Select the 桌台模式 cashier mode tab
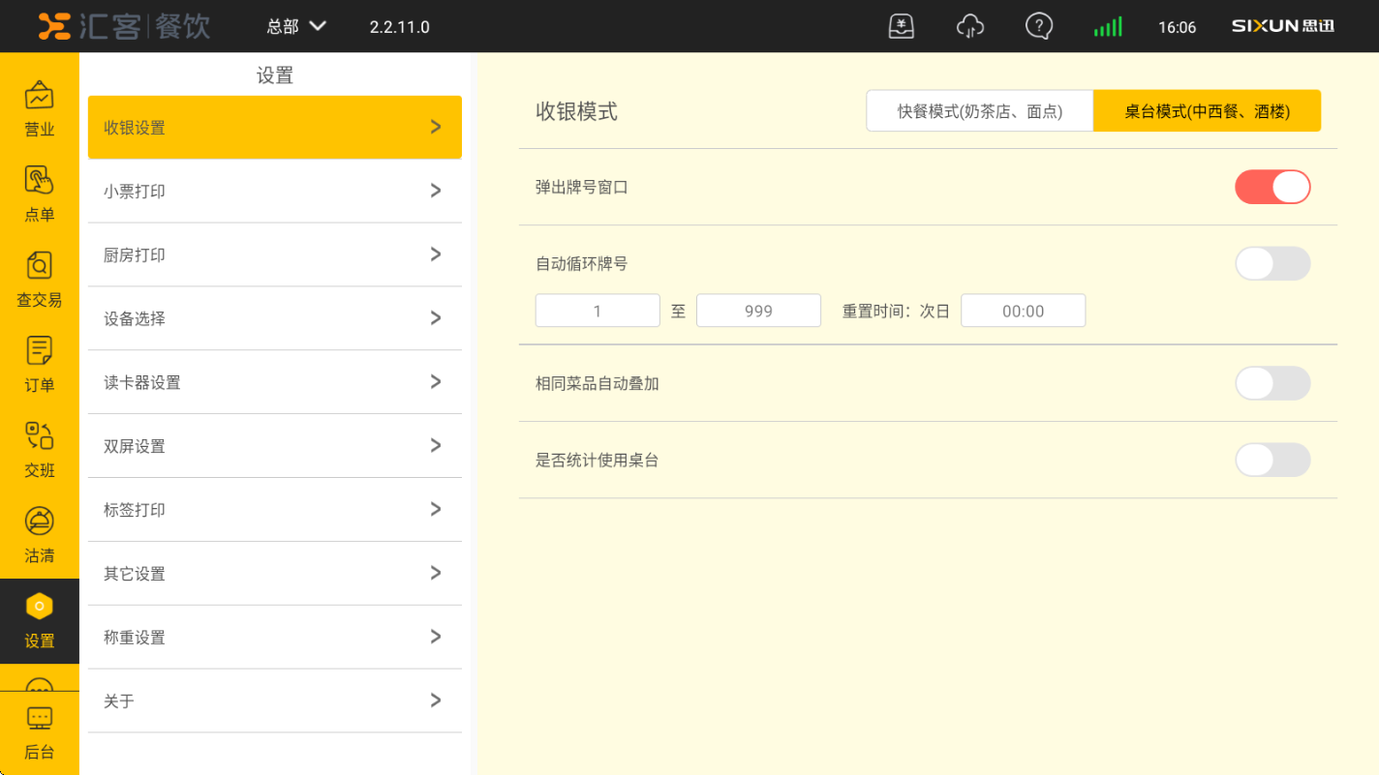The image size is (1379, 775). [1207, 111]
